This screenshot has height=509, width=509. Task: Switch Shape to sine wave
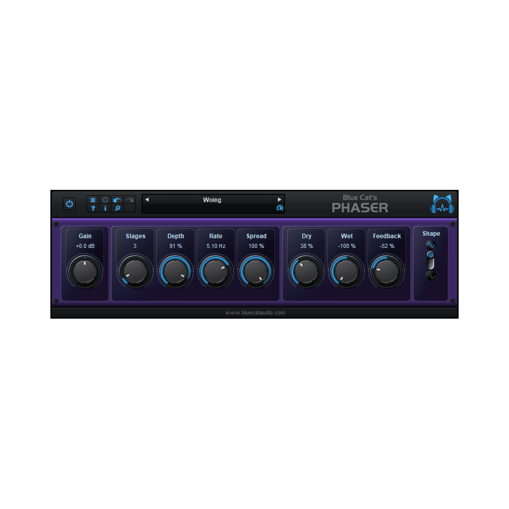coord(430,275)
